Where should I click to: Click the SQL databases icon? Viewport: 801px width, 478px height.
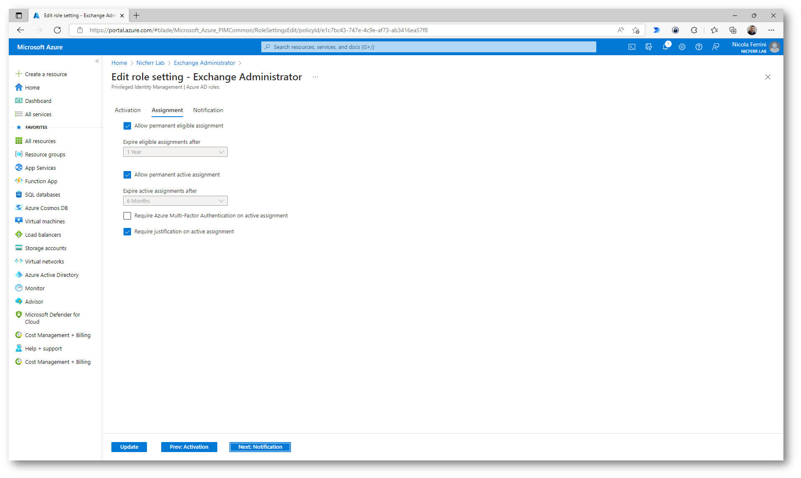[19, 194]
